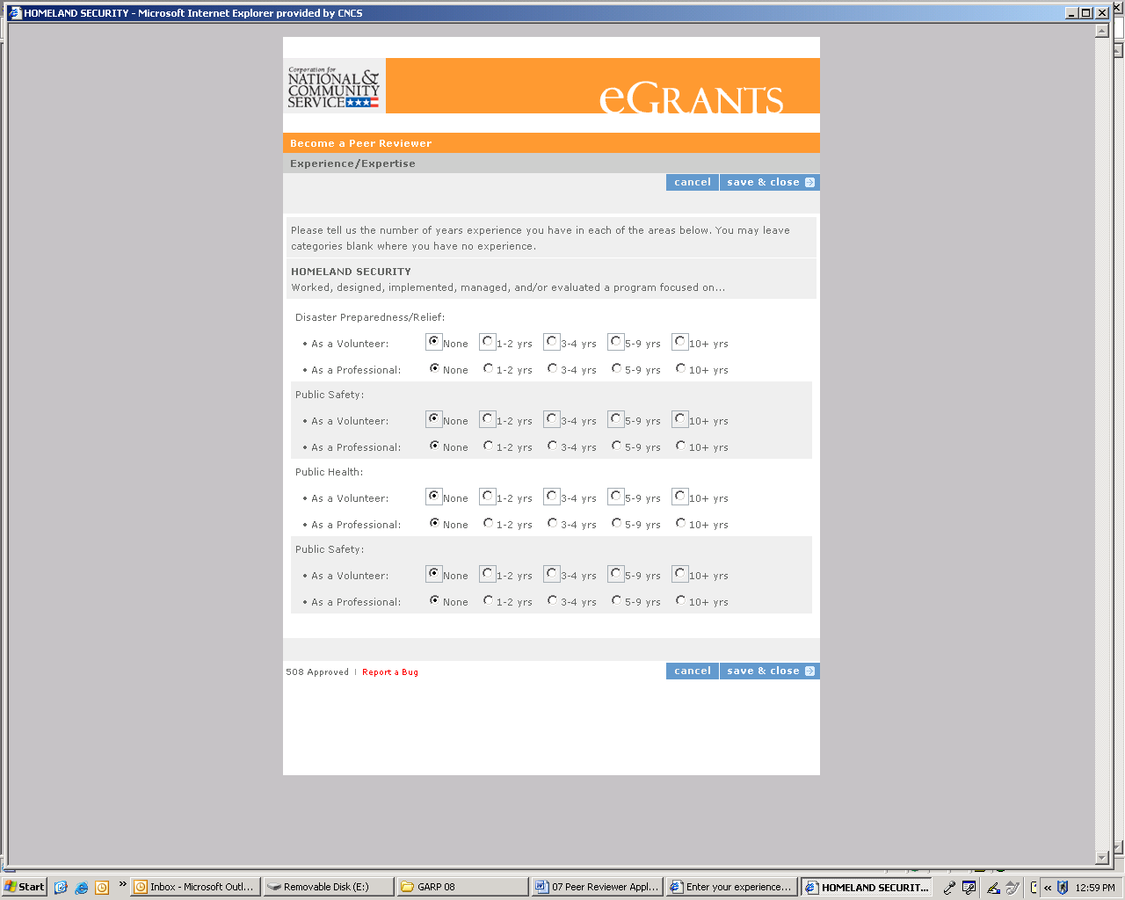The width and height of the screenshot is (1125, 900).
Task: Expand hidden system tray icons
Action: 1048,887
